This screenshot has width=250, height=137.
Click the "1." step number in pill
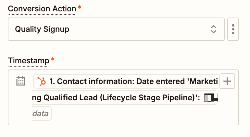(x=52, y=81)
